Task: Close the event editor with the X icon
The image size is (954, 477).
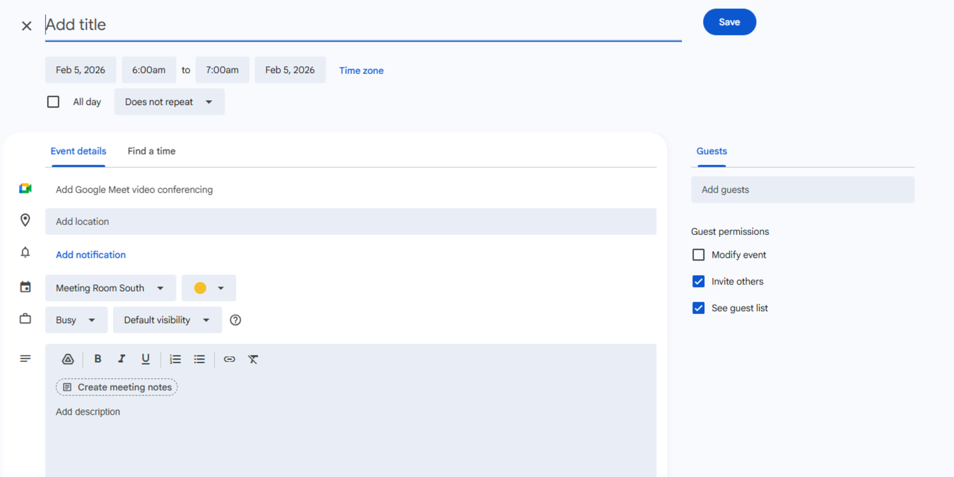Action: 27,26
